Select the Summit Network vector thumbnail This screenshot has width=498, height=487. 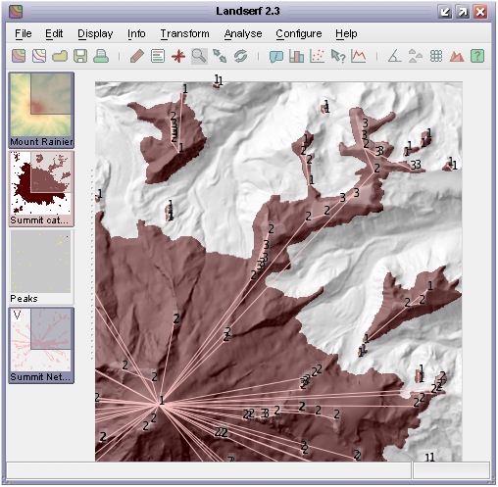tap(41, 345)
